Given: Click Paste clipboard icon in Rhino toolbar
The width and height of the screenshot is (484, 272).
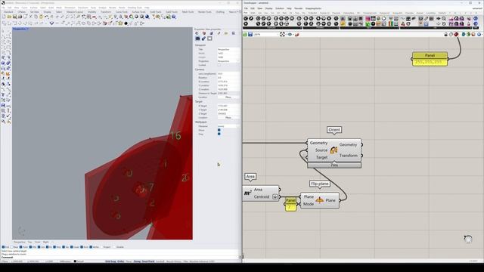Looking at the screenshot, I should (x=41, y=17).
